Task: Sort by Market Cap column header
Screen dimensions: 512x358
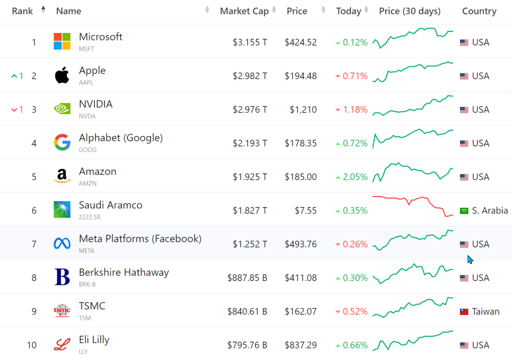Action: [x=244, y=11]
